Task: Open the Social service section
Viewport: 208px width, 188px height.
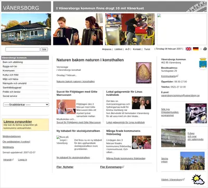Action: (25, 96)
